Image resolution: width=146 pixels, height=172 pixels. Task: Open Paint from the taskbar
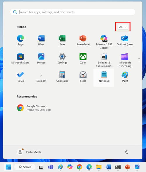(x=60, y=167)
